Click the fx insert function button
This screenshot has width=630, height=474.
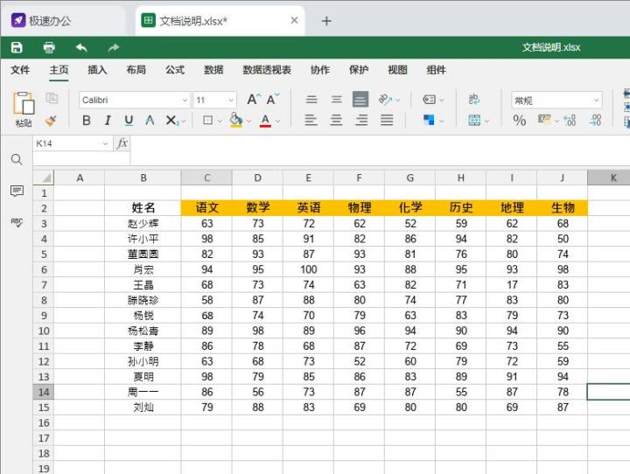(122, 143)
